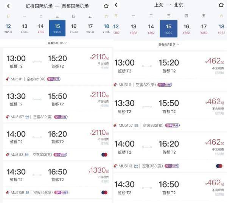Click back arrow next to 上海 — 北京 title

pyautogui.click(x=116, y=5)
